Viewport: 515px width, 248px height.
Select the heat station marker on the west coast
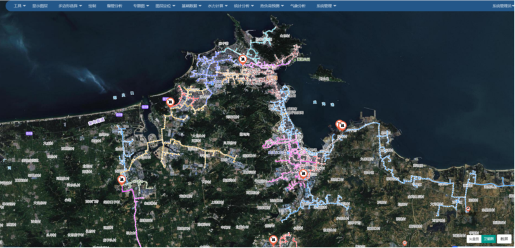[170, 102]
